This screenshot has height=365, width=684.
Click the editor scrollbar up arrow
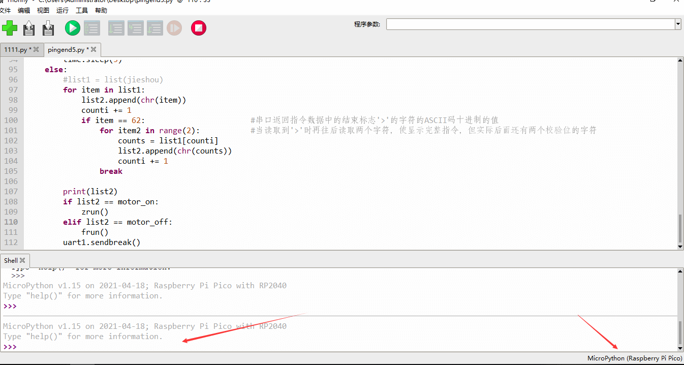click(x=680, y=60)
